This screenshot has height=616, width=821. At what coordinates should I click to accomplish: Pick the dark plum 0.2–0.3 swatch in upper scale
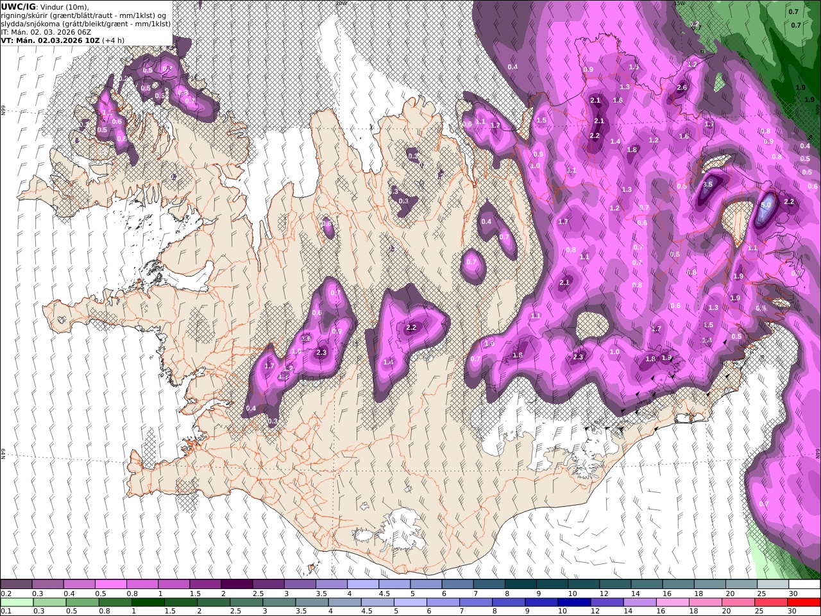tap(16, 584)
